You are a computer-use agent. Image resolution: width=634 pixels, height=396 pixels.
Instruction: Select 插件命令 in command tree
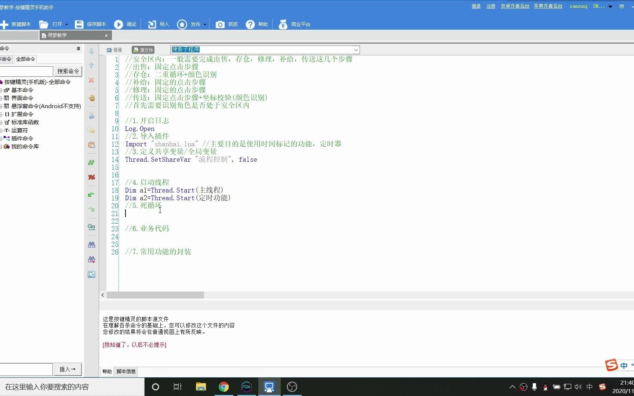(22, 138)
